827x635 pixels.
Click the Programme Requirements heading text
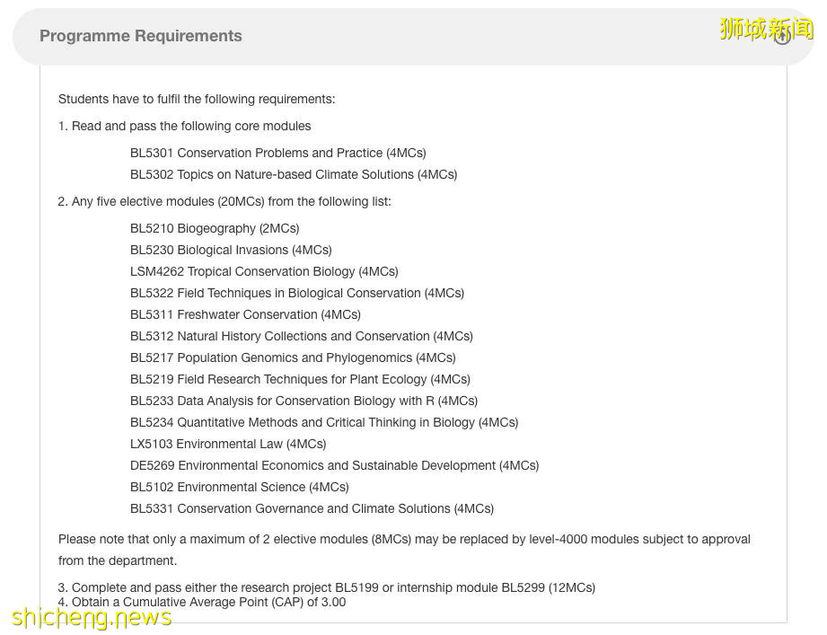click(x=141, y=36)
